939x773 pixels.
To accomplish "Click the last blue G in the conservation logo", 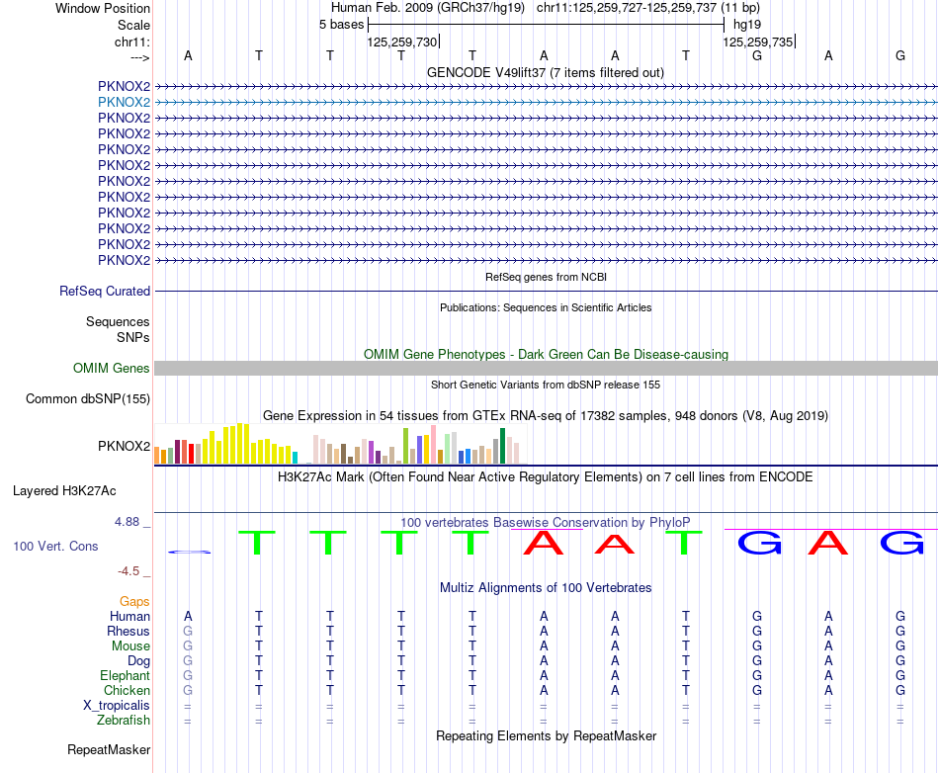I will point(901,543).
